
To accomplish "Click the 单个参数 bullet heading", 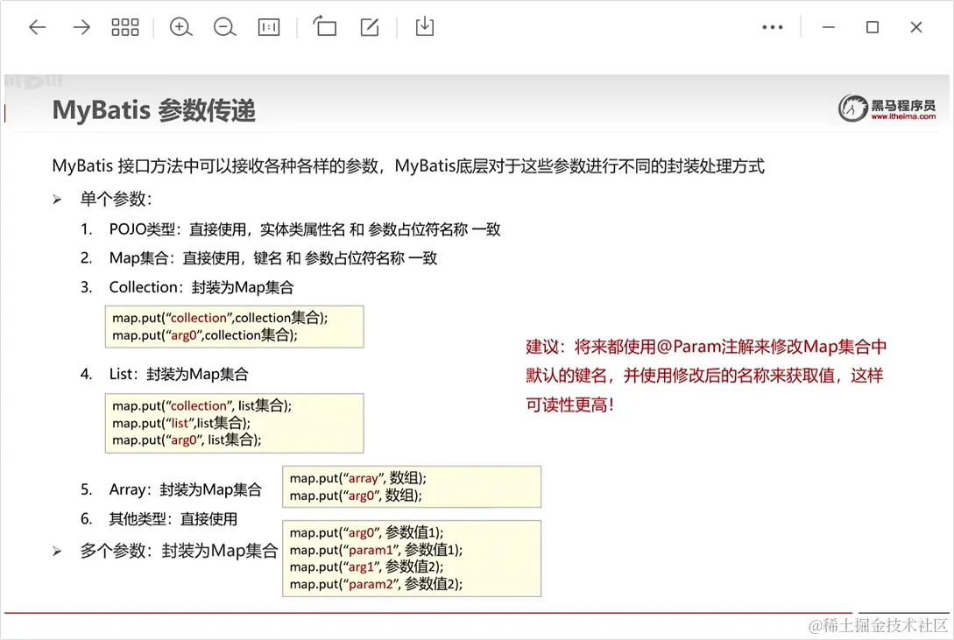I will [x=116, y=200].
